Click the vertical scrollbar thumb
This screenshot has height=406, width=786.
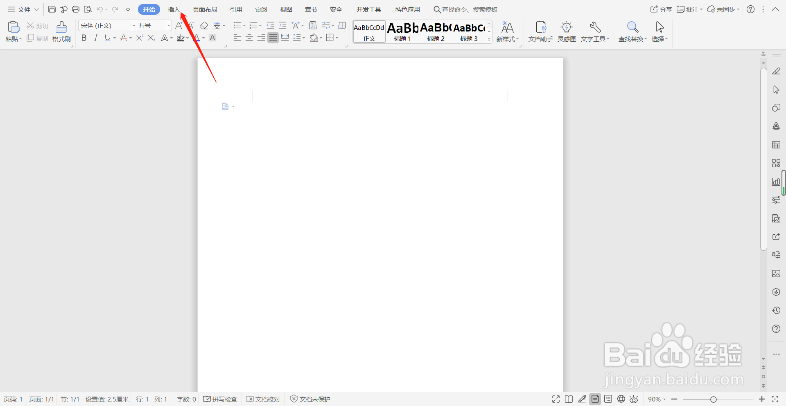763,159
